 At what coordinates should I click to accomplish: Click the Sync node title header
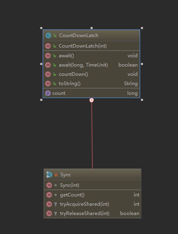click(x=92, y=175)
